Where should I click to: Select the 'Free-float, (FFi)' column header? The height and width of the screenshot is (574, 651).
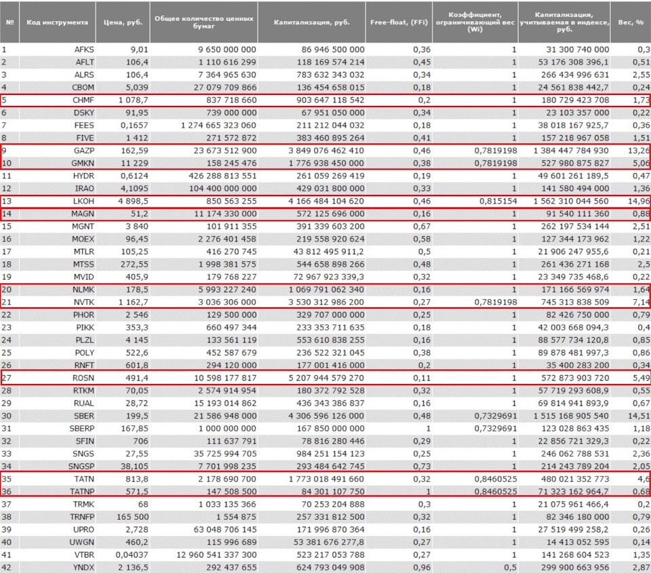pos(399,22)
